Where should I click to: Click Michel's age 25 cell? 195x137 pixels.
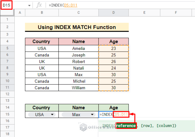point(113,81)
